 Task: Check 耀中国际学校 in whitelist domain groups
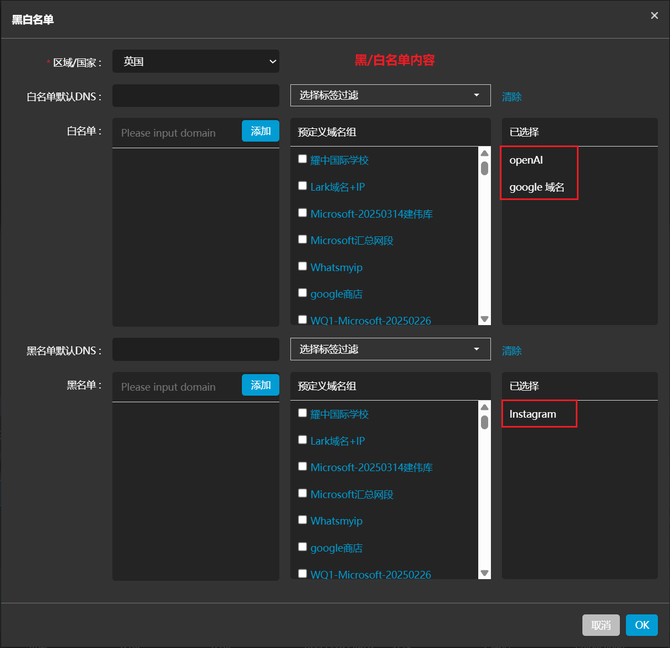[x=302, y=159]
